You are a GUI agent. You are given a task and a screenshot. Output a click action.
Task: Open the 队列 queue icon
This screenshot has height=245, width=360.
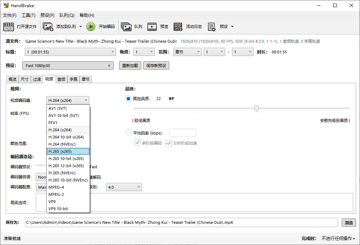[x=126, y=27]
